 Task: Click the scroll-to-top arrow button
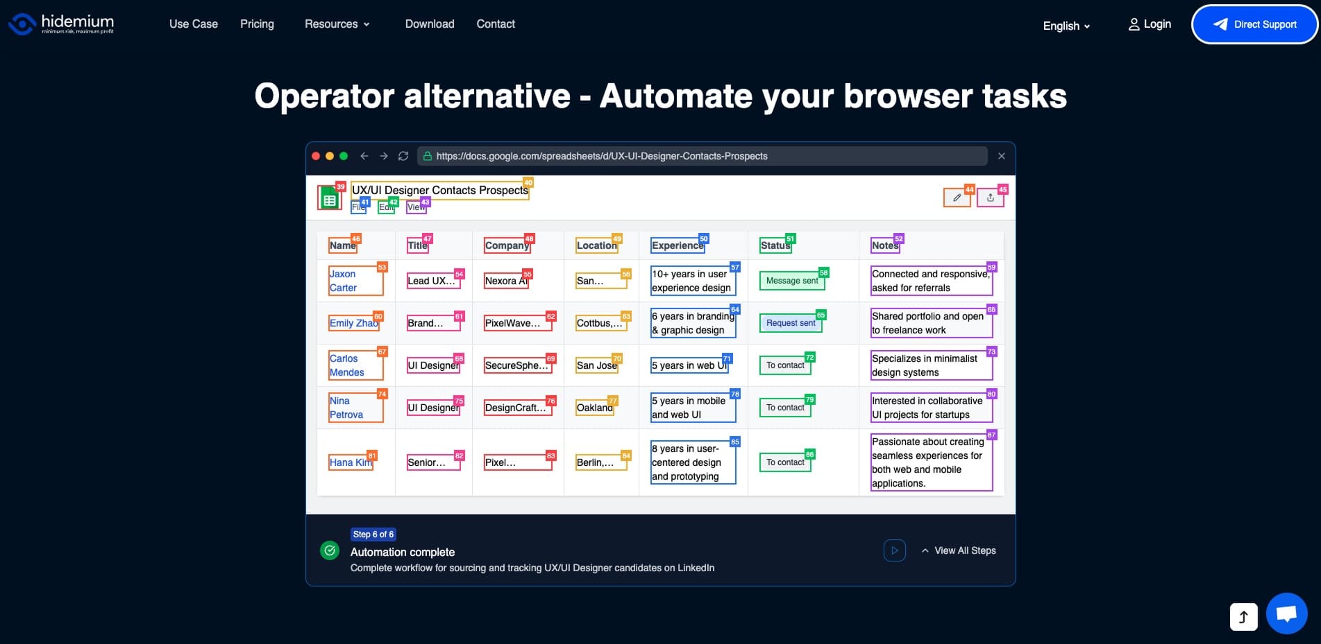tap(1243, 616)
